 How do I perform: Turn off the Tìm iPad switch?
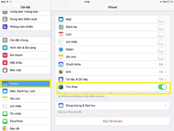162,87
